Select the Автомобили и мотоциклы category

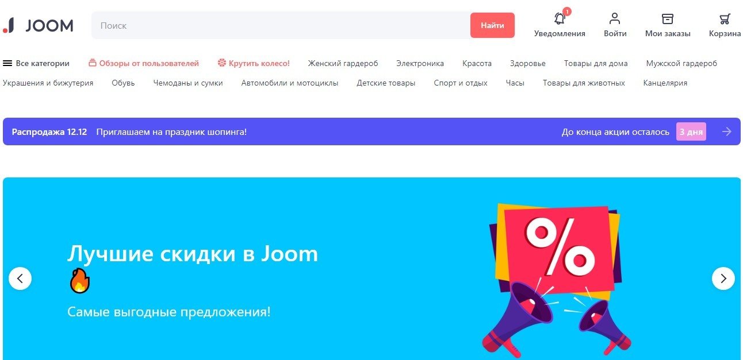[x=289, y=83]
